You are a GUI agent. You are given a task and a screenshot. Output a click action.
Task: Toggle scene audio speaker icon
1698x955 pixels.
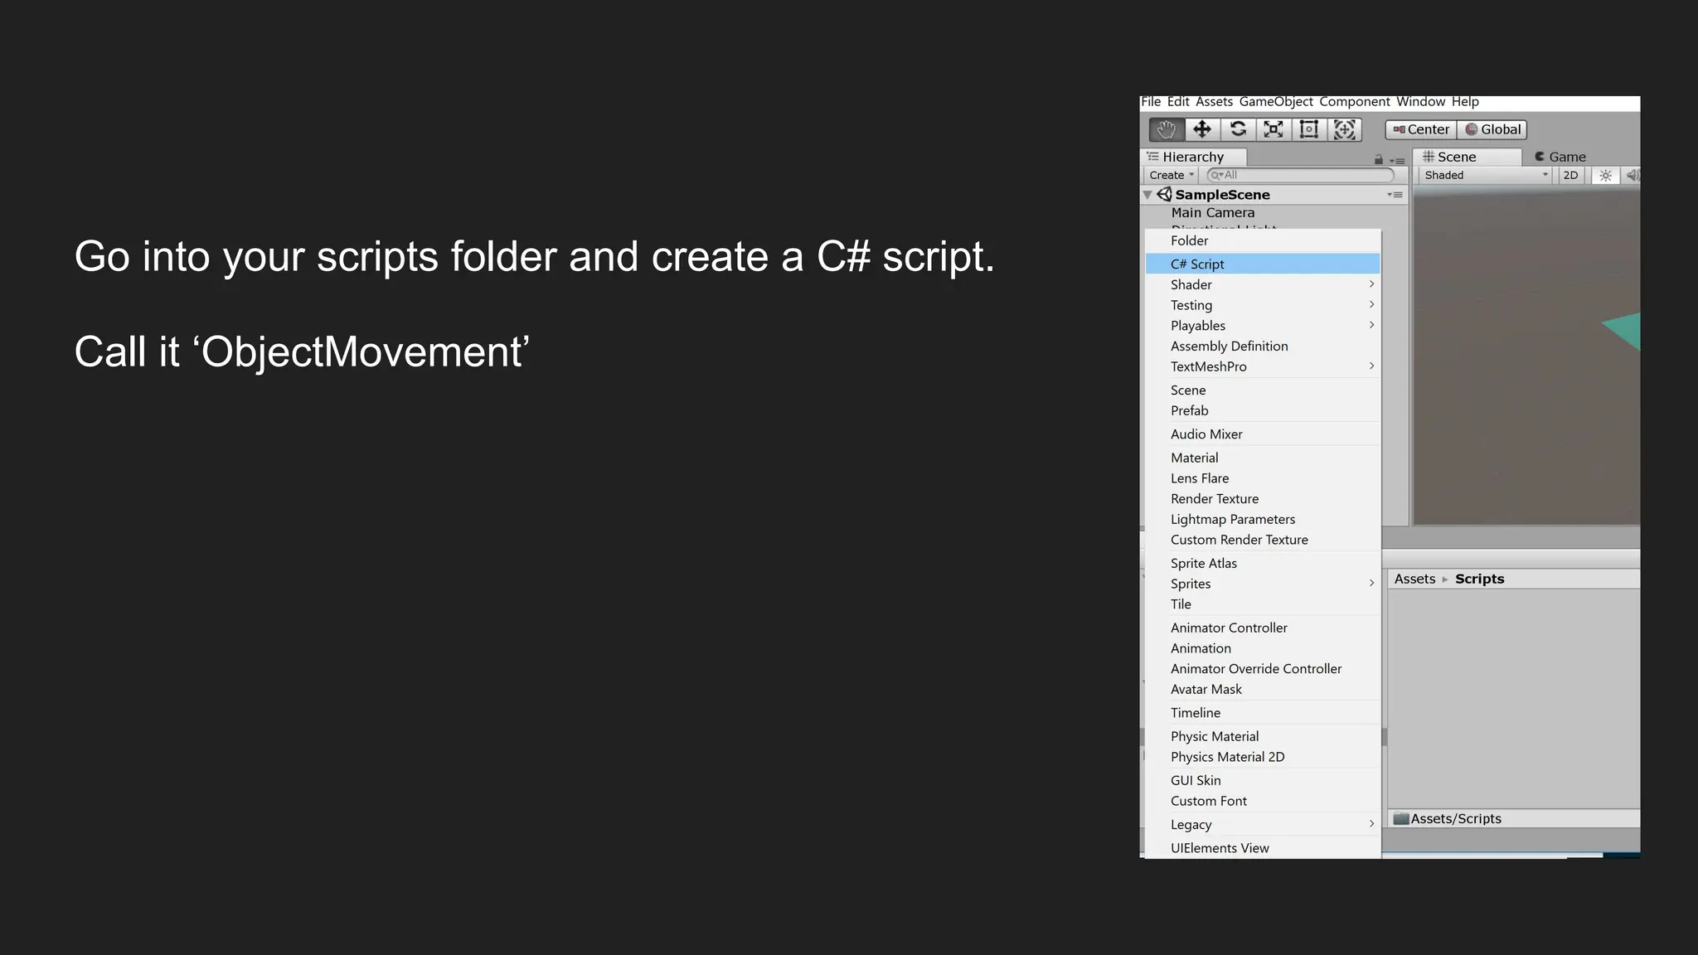[x=1632, y=175]
